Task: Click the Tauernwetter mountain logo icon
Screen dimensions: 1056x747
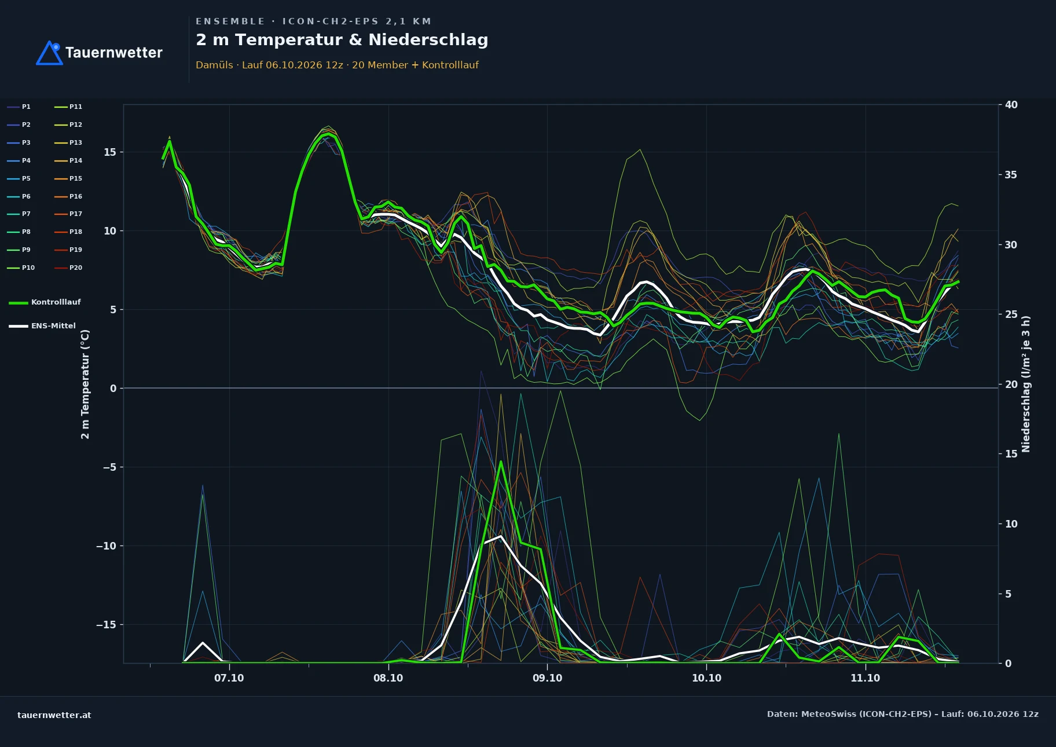Action: (49, 53)
